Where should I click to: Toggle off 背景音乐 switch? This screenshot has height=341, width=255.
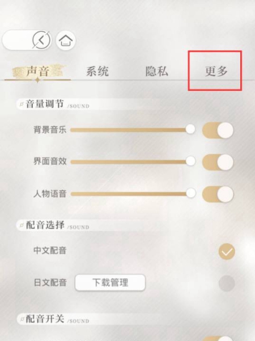(218, 130)
